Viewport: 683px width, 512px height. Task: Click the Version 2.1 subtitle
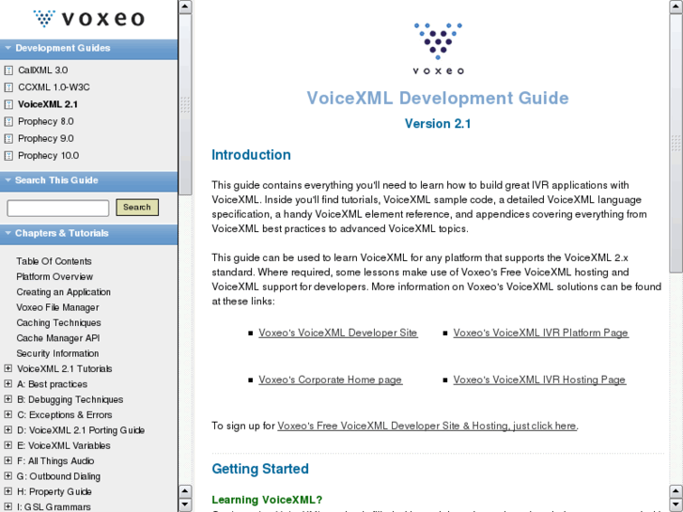pos(438,124)
